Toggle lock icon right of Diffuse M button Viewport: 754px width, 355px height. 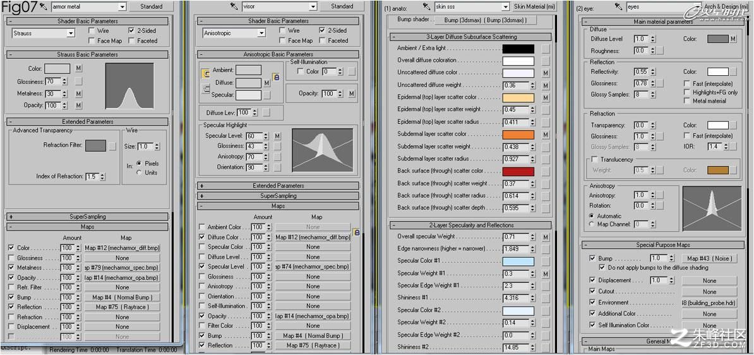pyautogui.click(x=276, y=77)
